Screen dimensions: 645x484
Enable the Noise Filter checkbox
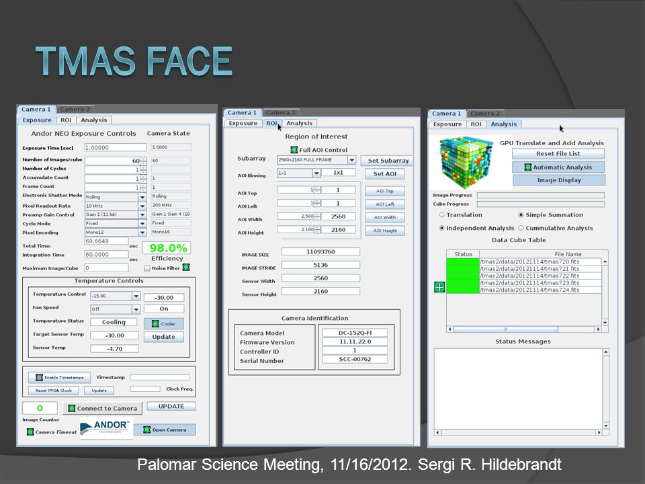[x=147, y=268]
